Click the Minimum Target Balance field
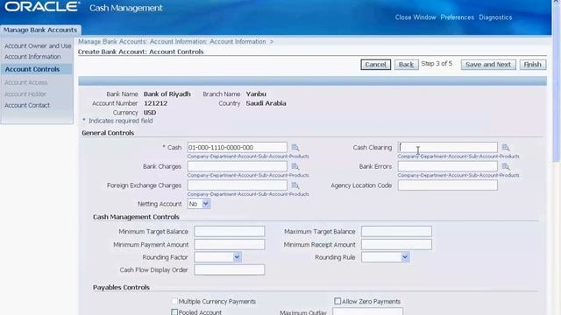The height and width of the screenshot is (315, 561). coord(230,231)
